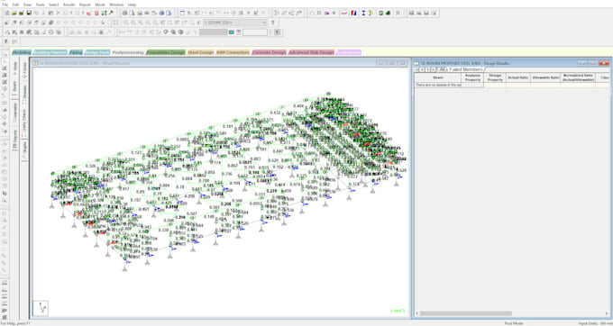
Task: Switch to the Bridge Deck mode tab
Action: coord(97,52)
